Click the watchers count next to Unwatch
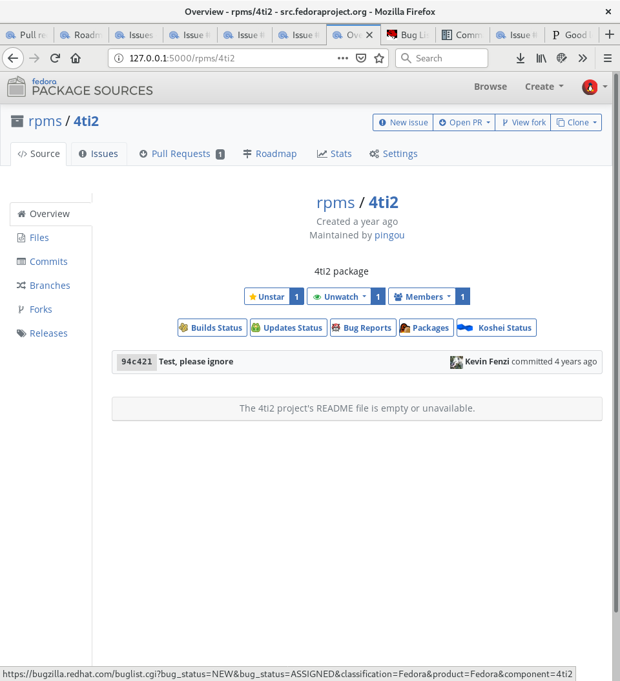 tap(378, 297)
